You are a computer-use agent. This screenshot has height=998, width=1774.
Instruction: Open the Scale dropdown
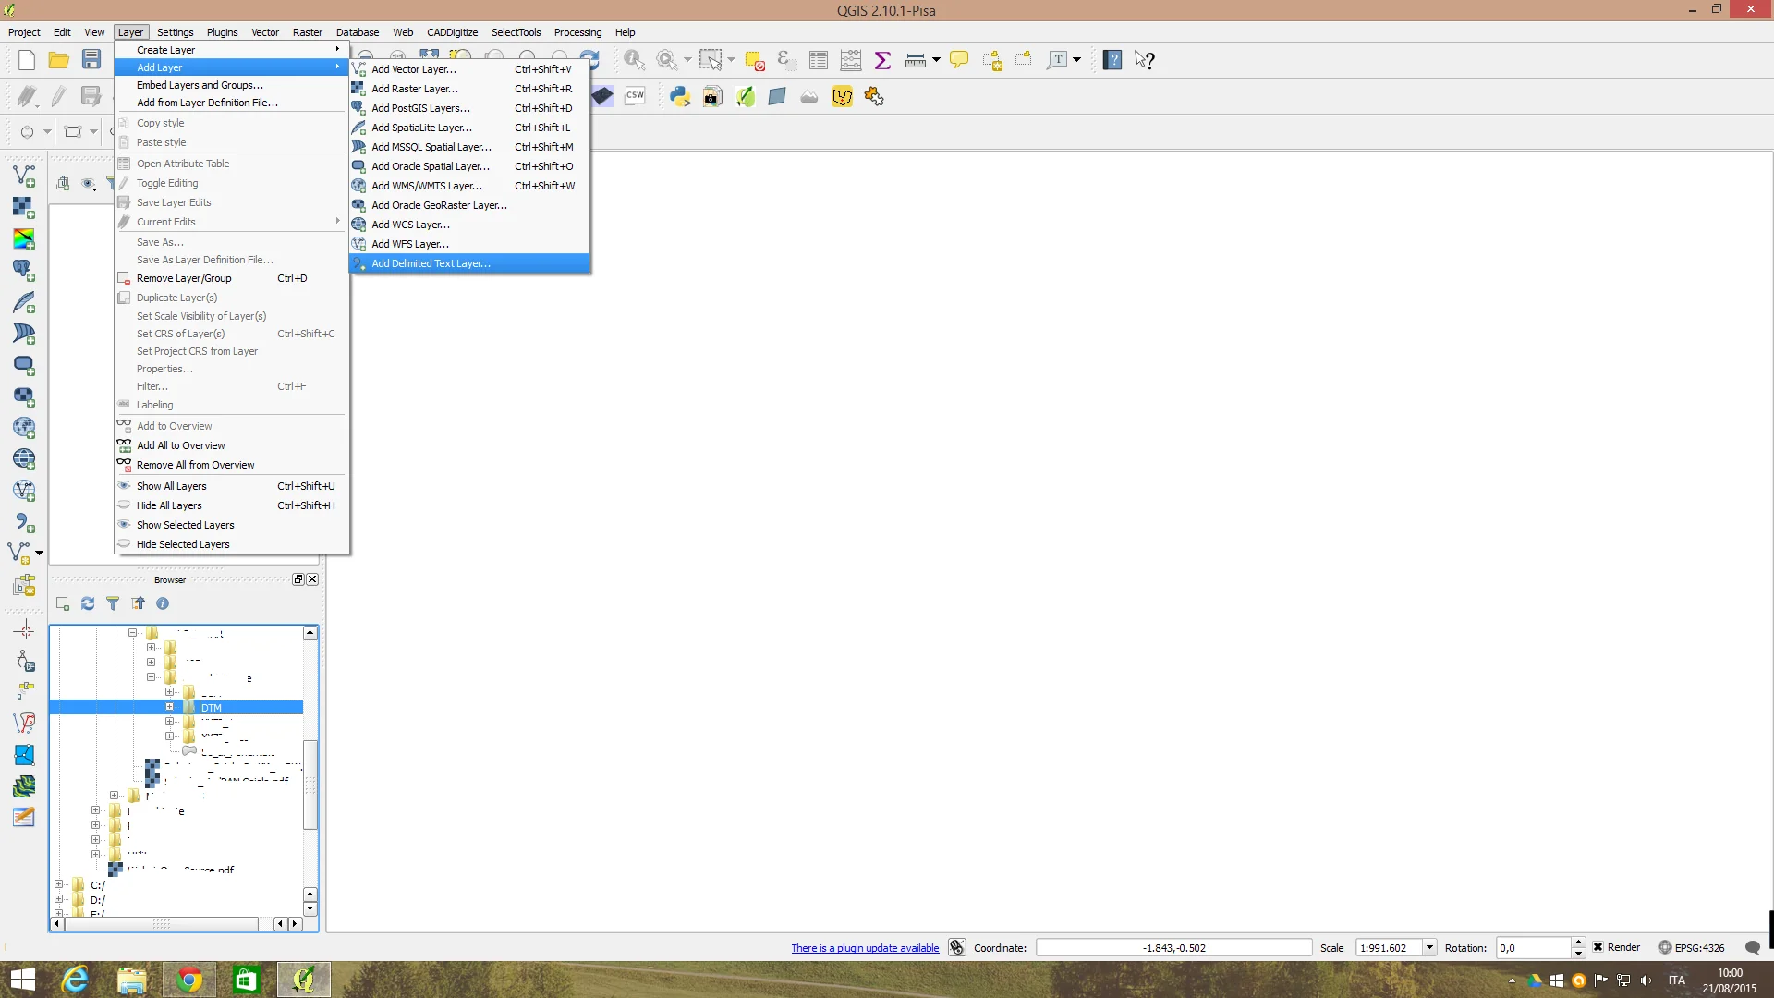coord(1429,947)
